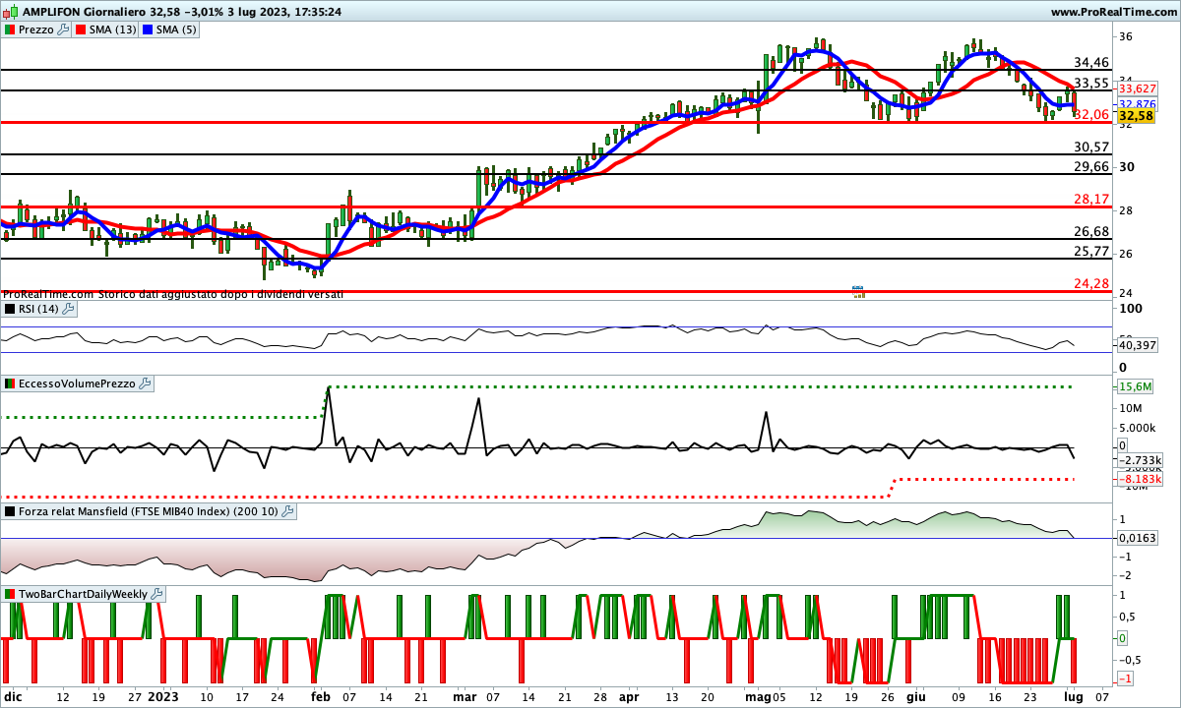Click the 'giu' label on the time axis
Image resolution: width=1181 pixels, height=708 pixels.
click(x=915, y=697)
